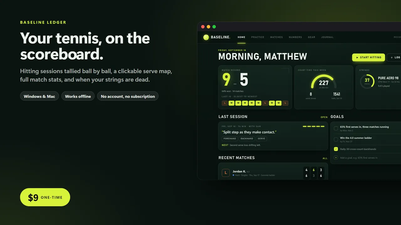Open the Gear tab

(x=311, y=37)
